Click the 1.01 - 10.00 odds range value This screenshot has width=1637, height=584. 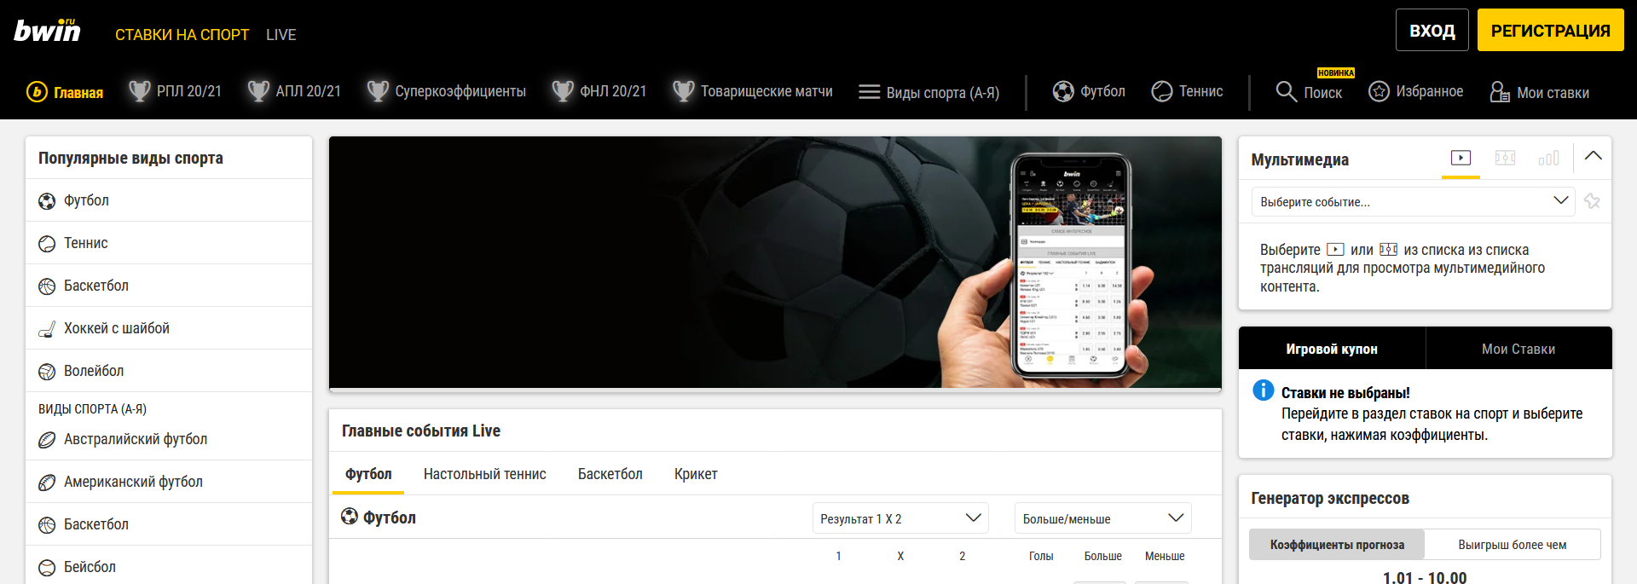pyautogui.click(x=1425, y=578)
